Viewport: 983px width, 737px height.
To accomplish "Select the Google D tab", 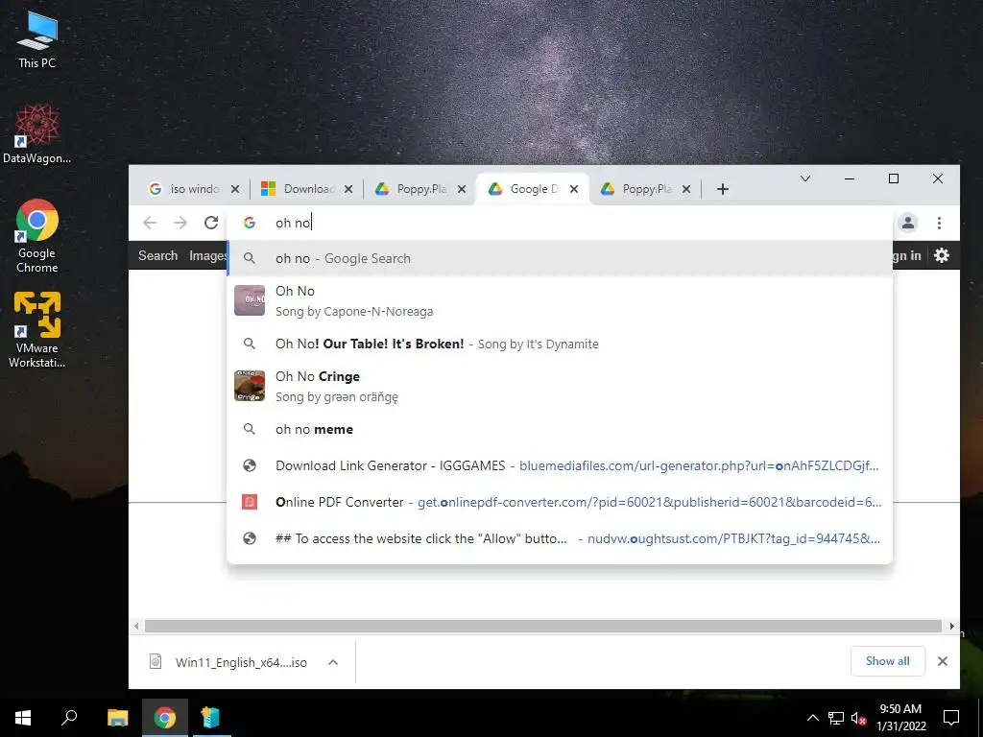I will tap(532, 189).
